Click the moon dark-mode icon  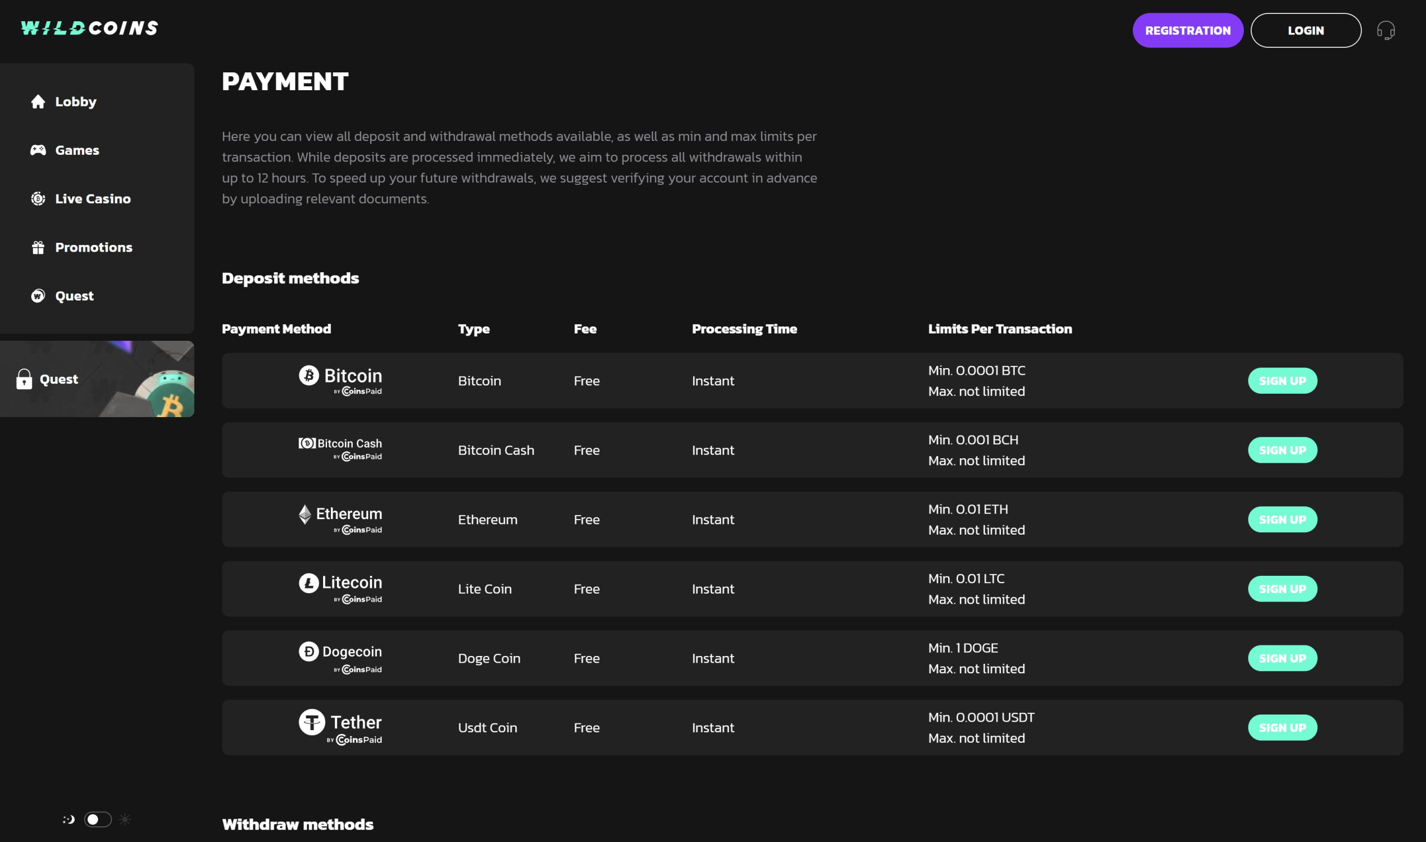(x=69, y=819)
